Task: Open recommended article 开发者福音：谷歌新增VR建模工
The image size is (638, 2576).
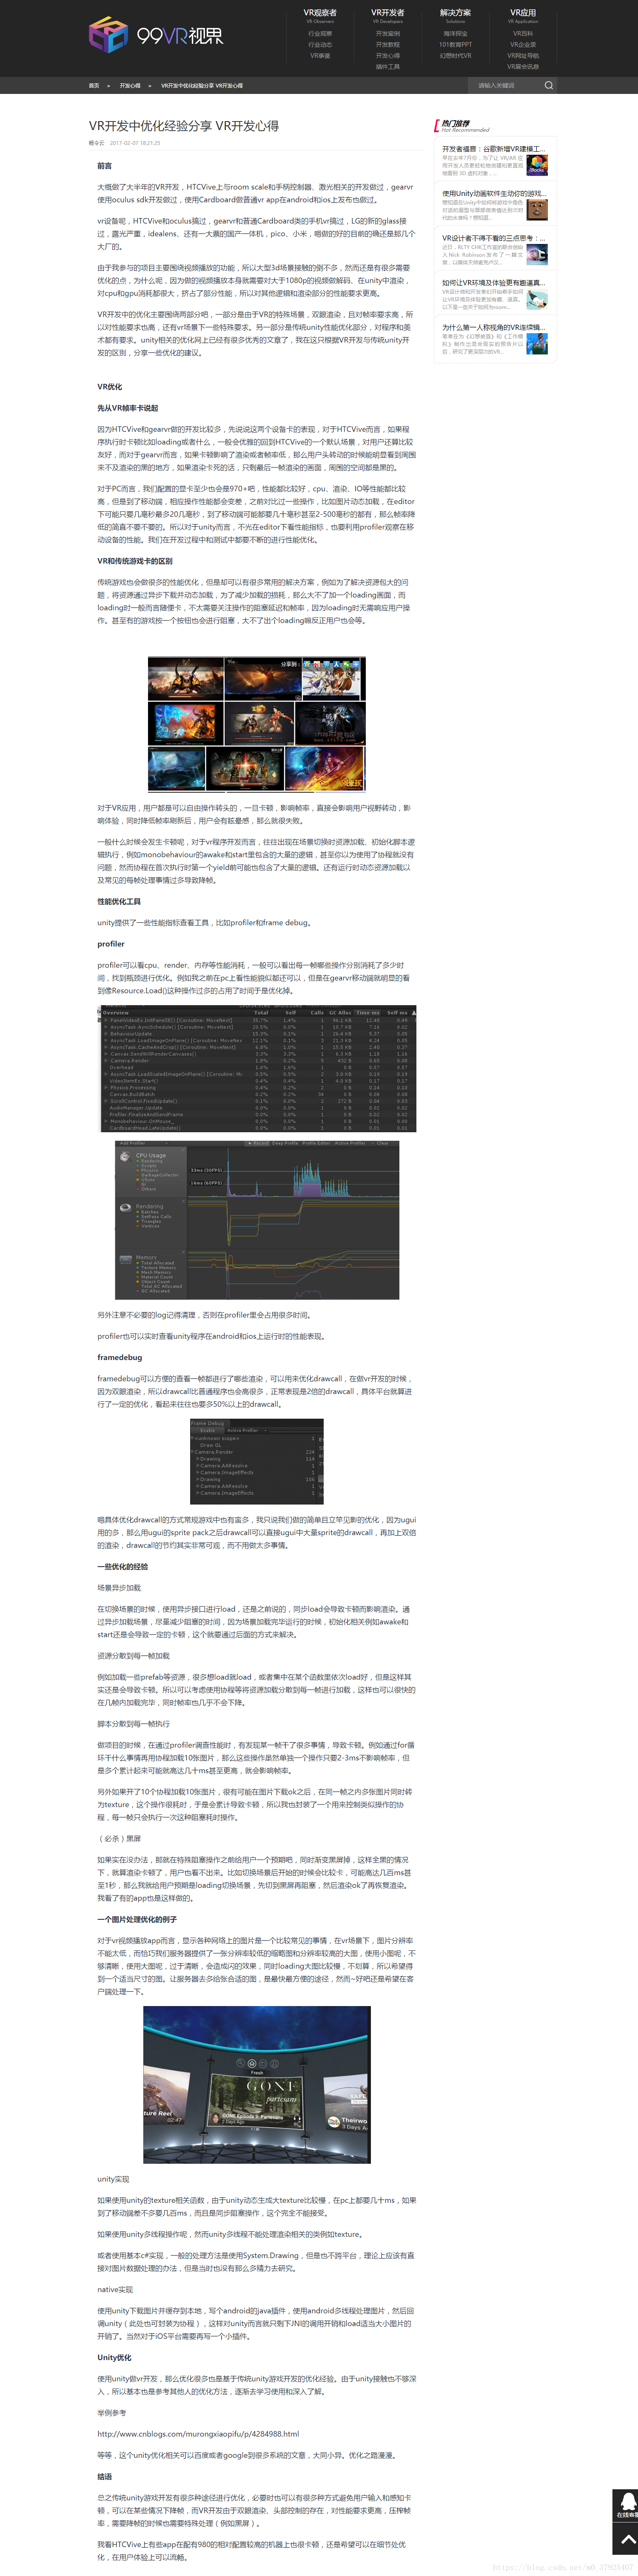Action: 493,149
